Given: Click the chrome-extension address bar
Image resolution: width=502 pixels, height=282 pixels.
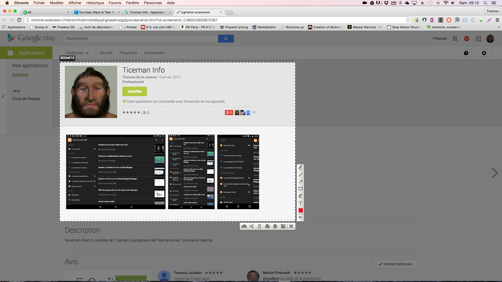Looking at the screenshot, I should click(218, 20).
